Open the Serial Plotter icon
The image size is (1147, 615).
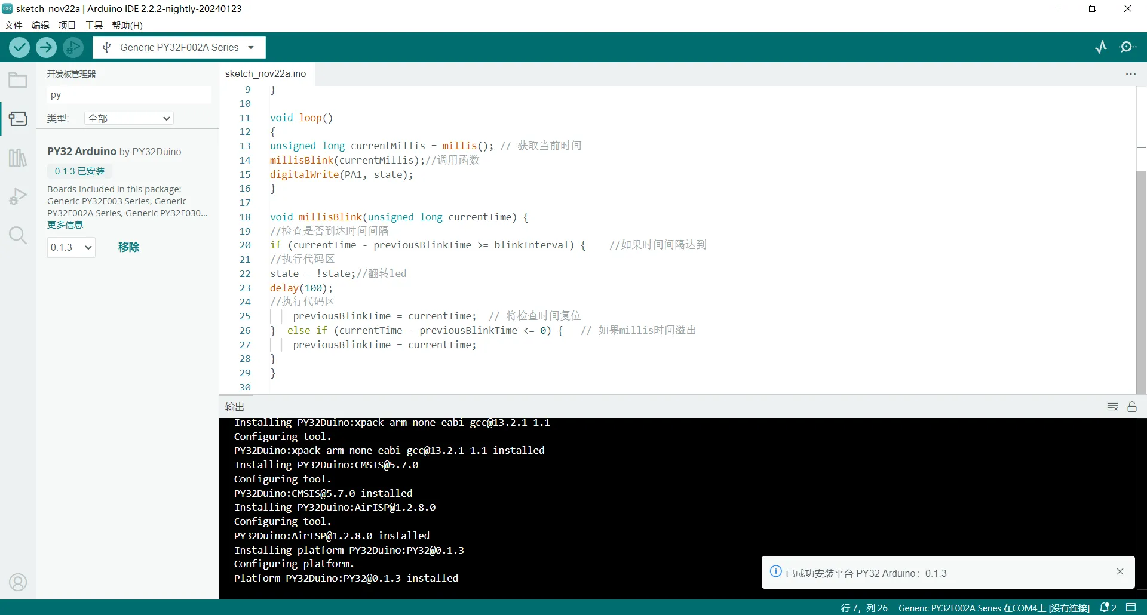(x=1101, y=47)
